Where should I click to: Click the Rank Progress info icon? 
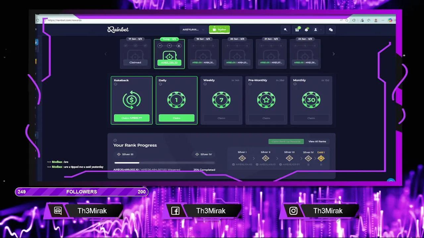(115, 140)
